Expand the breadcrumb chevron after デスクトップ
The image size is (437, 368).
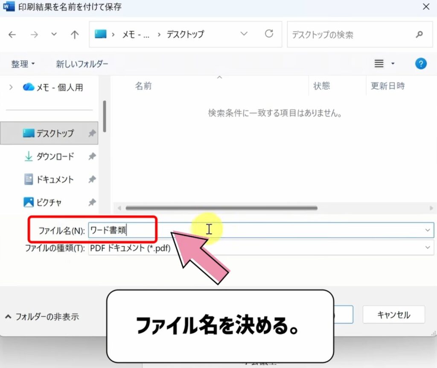(x=244, y=34)
